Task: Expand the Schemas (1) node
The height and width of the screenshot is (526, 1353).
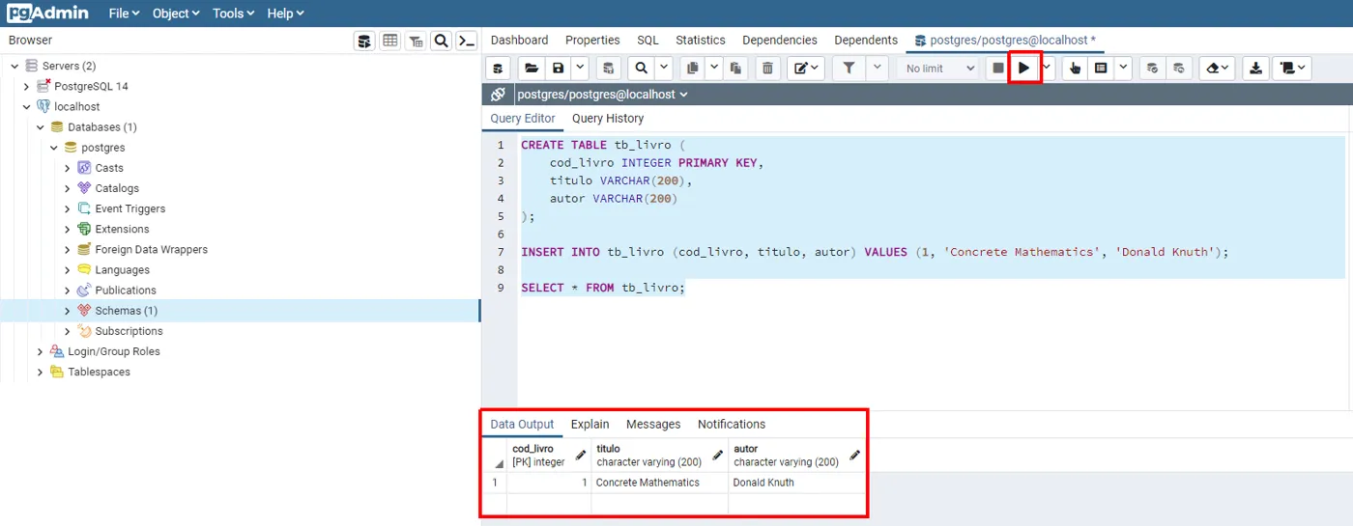Action: (68, 311)
